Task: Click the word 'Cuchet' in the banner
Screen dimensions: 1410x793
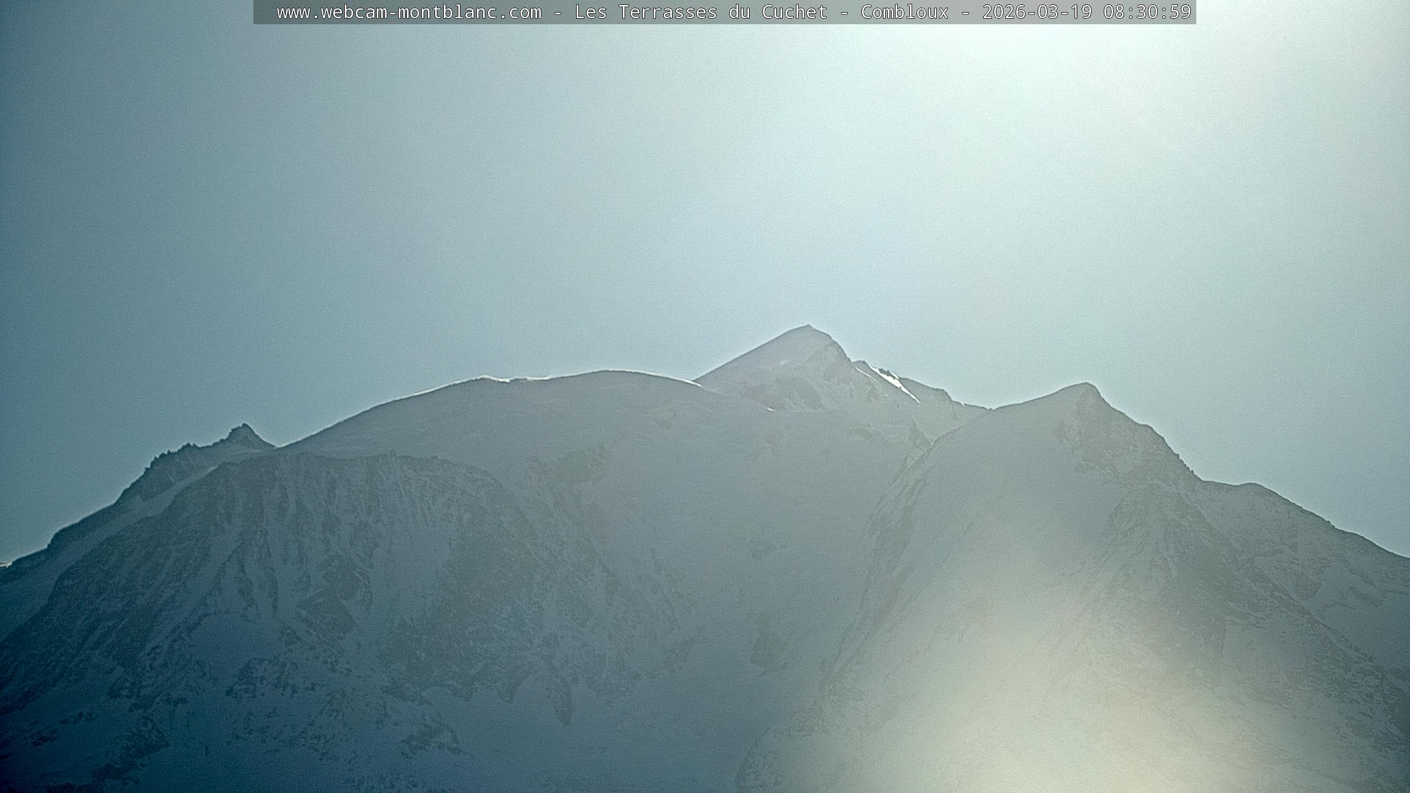Action: click(x=794, y=12)
